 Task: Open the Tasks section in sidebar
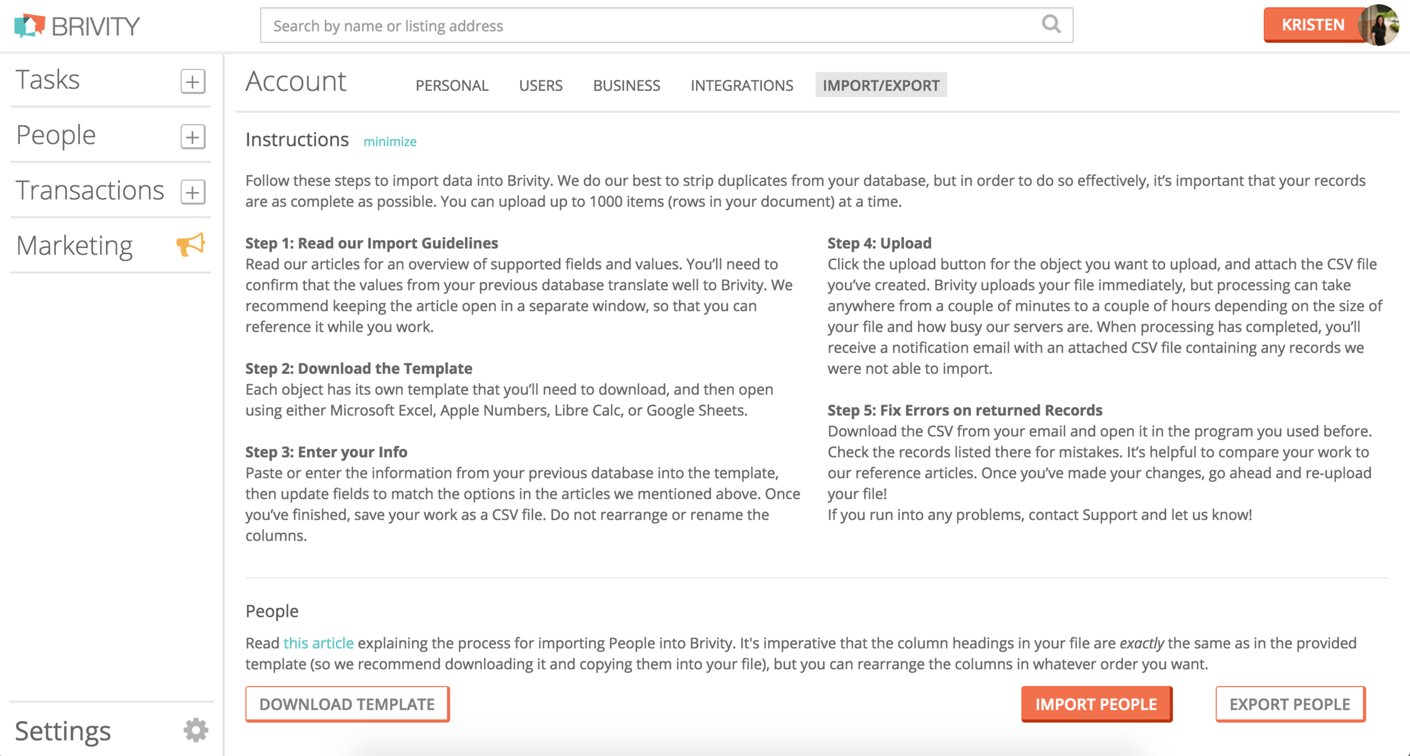(x=48, y=79)
